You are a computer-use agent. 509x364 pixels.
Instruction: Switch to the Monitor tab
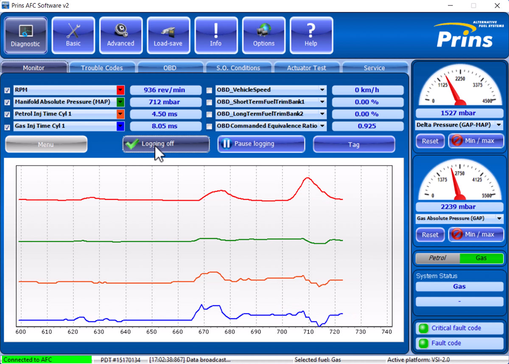(x=34, y=68)
